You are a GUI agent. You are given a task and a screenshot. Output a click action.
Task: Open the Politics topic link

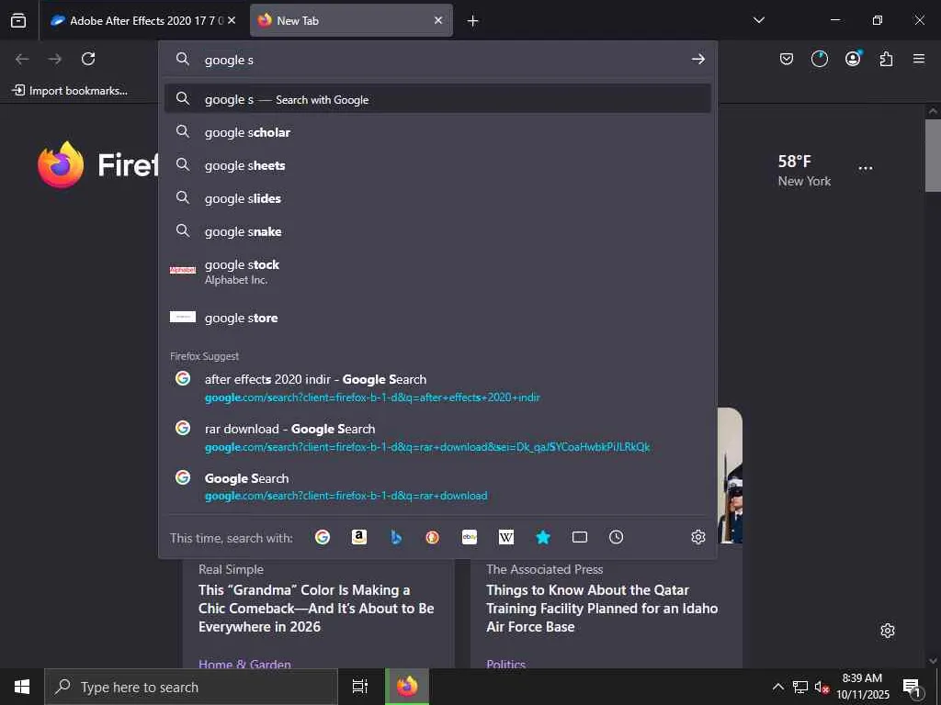coord(506,663)
